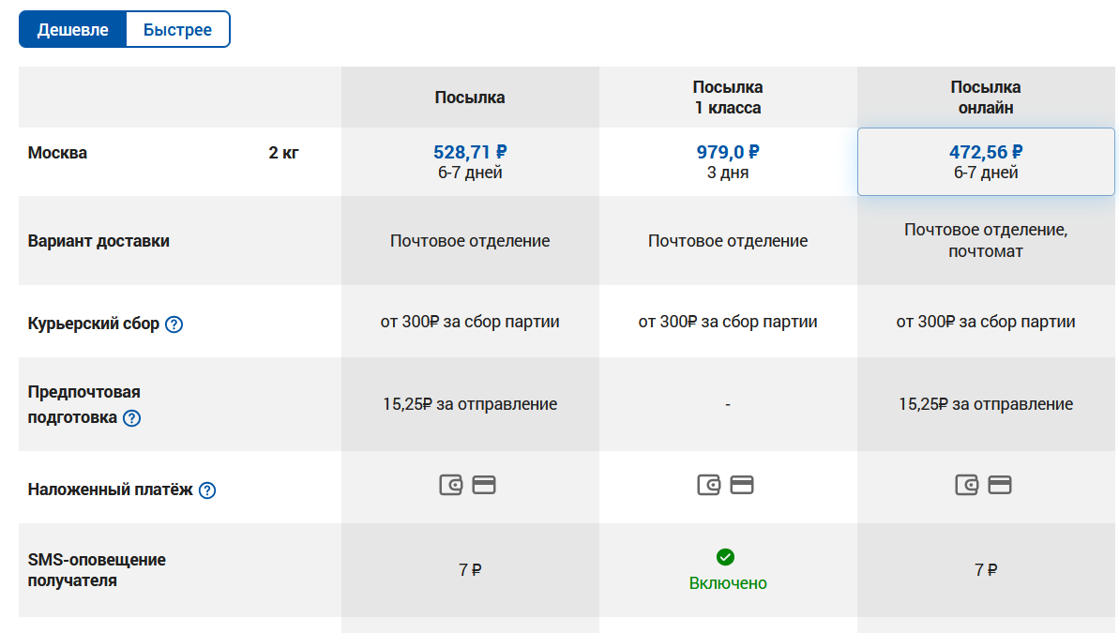This screenshot has height=633, width=1119.
Task: Click the Посылка онлайн column header
Action: pyautogui.click(x=986, y=98)
